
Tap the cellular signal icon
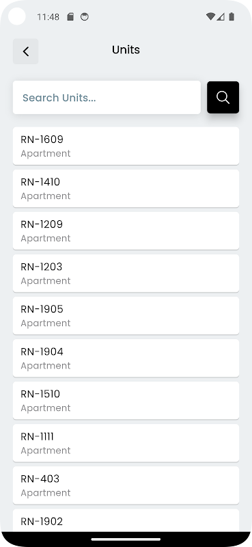(x=221, y=16)
